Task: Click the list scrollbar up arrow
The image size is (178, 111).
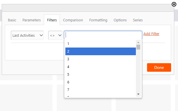Action: click(x=138, y=42)
